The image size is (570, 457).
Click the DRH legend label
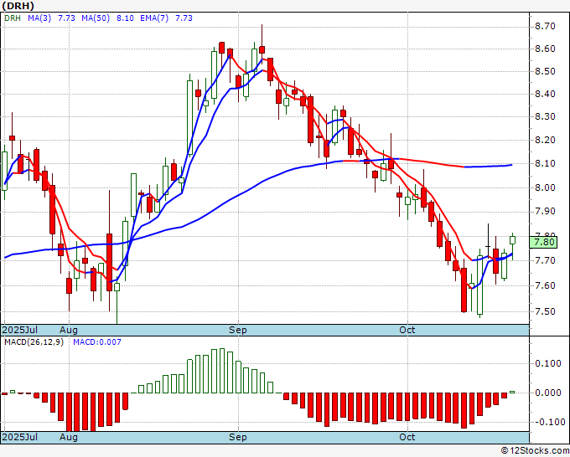pyautogui.click(x=13, y=18)
